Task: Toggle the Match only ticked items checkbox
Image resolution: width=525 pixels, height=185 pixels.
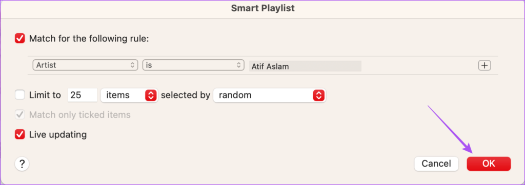Action: tap(20, 115)
